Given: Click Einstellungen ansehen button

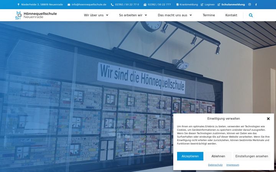Looking at the screenshot, I should click(252, 156).
